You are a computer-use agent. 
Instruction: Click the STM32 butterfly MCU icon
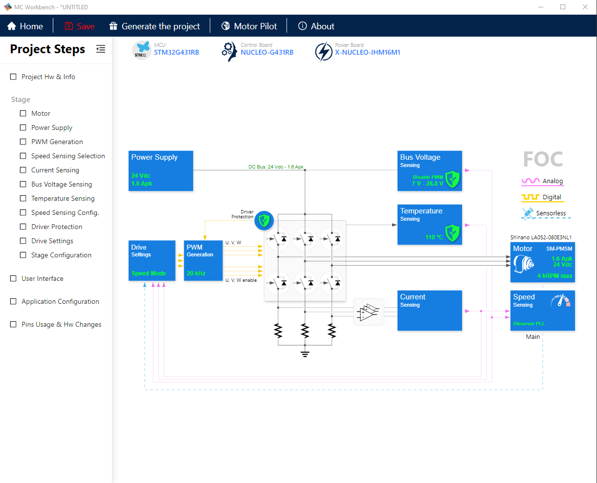click(x=141, y=50)
